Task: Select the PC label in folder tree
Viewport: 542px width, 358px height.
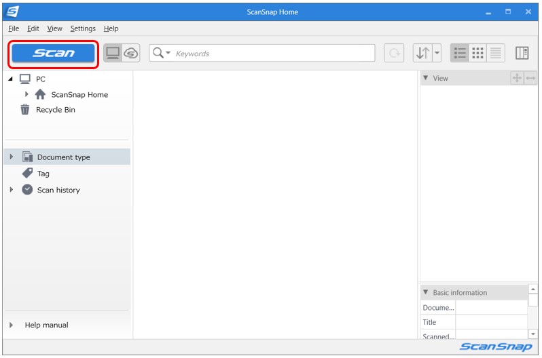Action: (41, 79)
